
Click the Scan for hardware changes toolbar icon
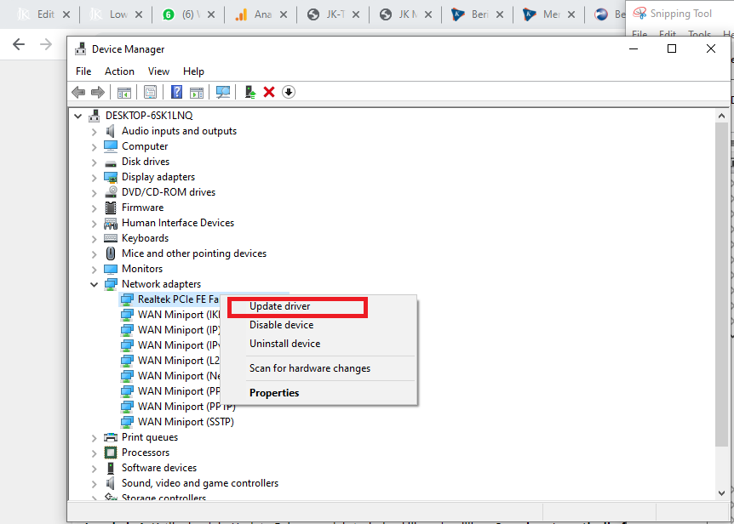(223, 92)
